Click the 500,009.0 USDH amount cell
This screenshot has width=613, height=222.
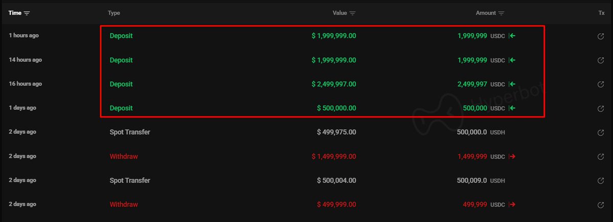(x=481, y=180)
